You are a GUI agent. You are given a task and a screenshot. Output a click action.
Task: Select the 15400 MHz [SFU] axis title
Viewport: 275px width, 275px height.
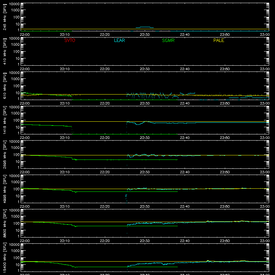click(x=4, y=258)
